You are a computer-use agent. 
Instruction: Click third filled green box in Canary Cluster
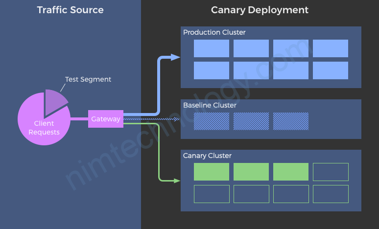(291, 172)
